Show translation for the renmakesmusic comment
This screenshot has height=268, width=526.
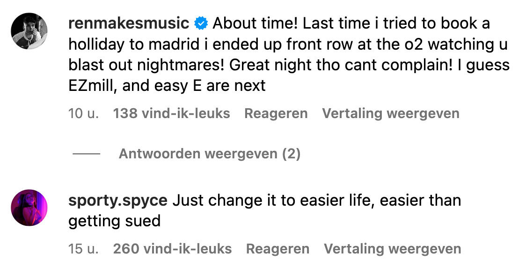click(x=390, y=113)
